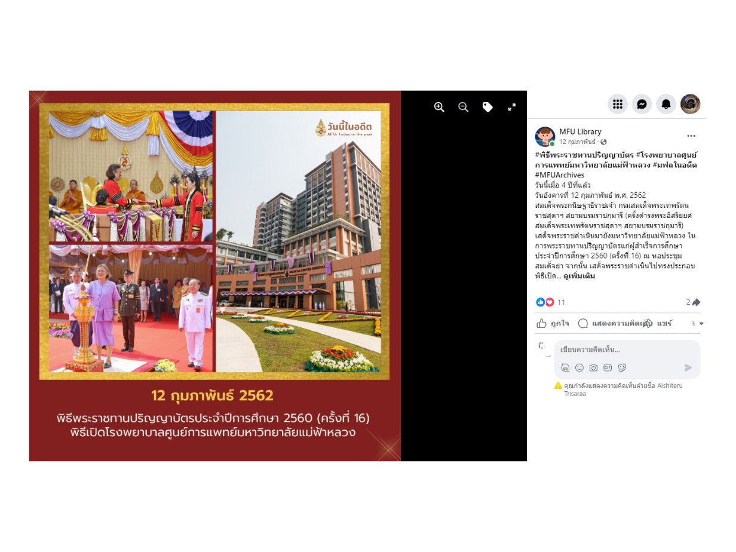Zoom in on the photo
This screenshot has height=552, width=736.
(439, 107)
